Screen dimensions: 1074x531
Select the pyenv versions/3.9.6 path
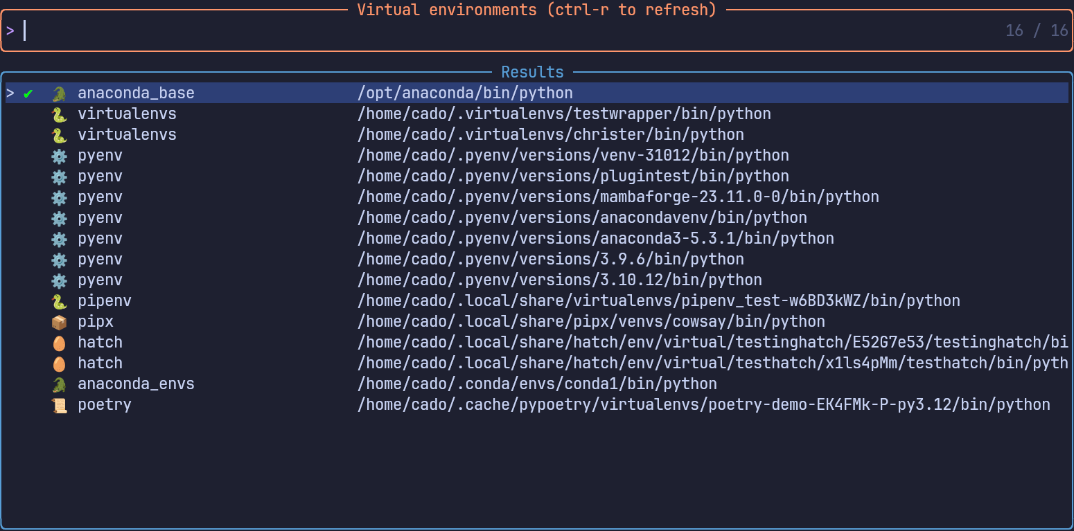551,260
